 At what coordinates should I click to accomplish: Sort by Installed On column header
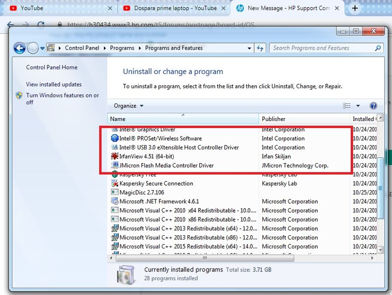(363, 119)
